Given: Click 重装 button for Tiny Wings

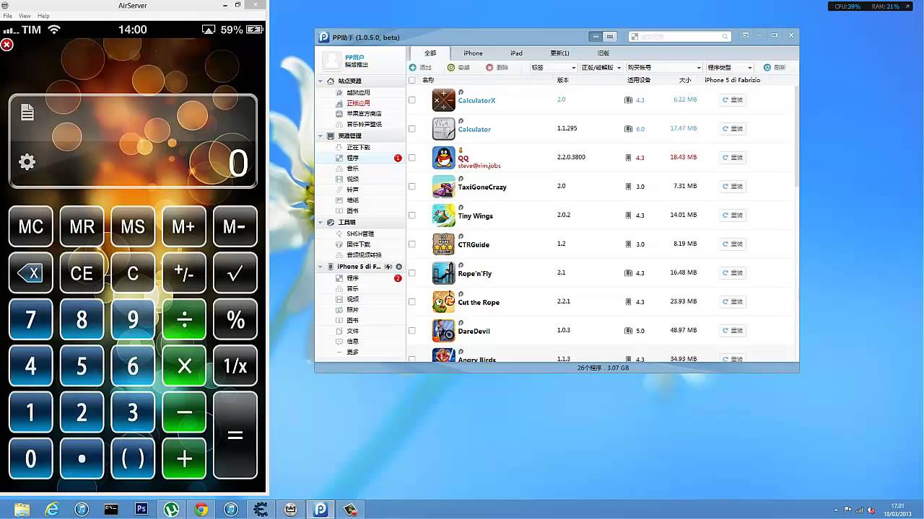Looking at the screenshot, I should 733,216.
